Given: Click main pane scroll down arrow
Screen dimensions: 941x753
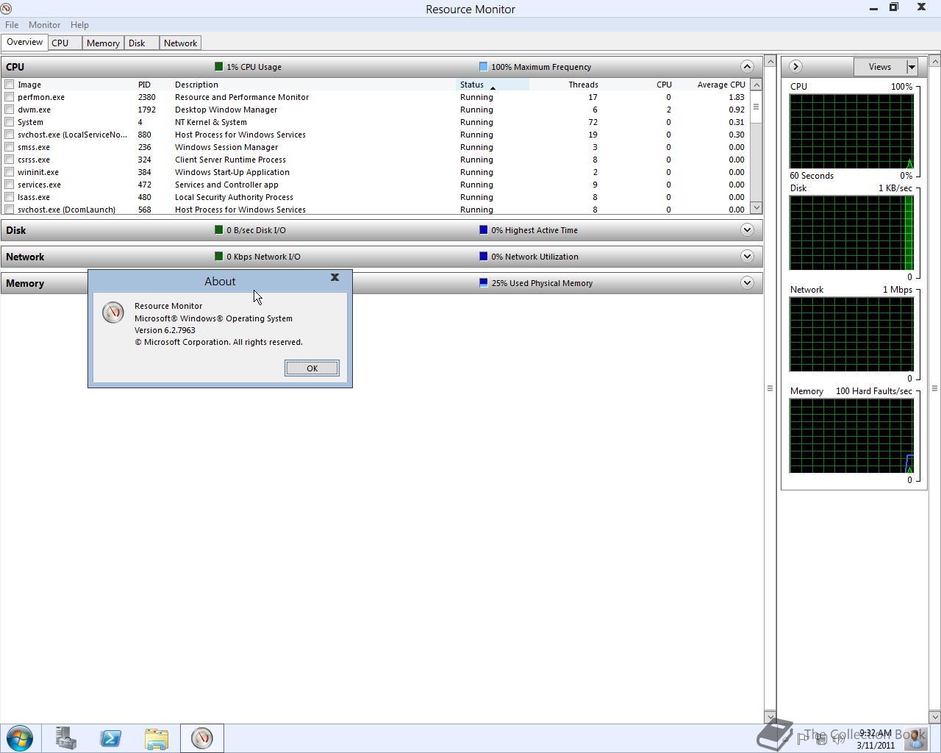Looking at the screenshot, I should click(770, 717).
